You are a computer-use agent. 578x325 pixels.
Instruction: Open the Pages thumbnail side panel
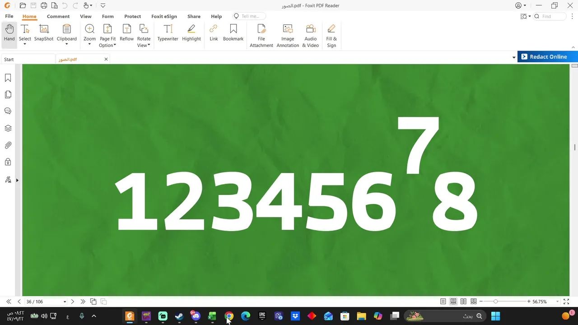click(x=8, y=94)
